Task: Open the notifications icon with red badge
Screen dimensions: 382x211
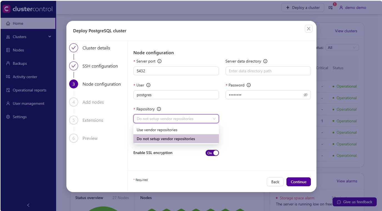Action: pos(331,8)
